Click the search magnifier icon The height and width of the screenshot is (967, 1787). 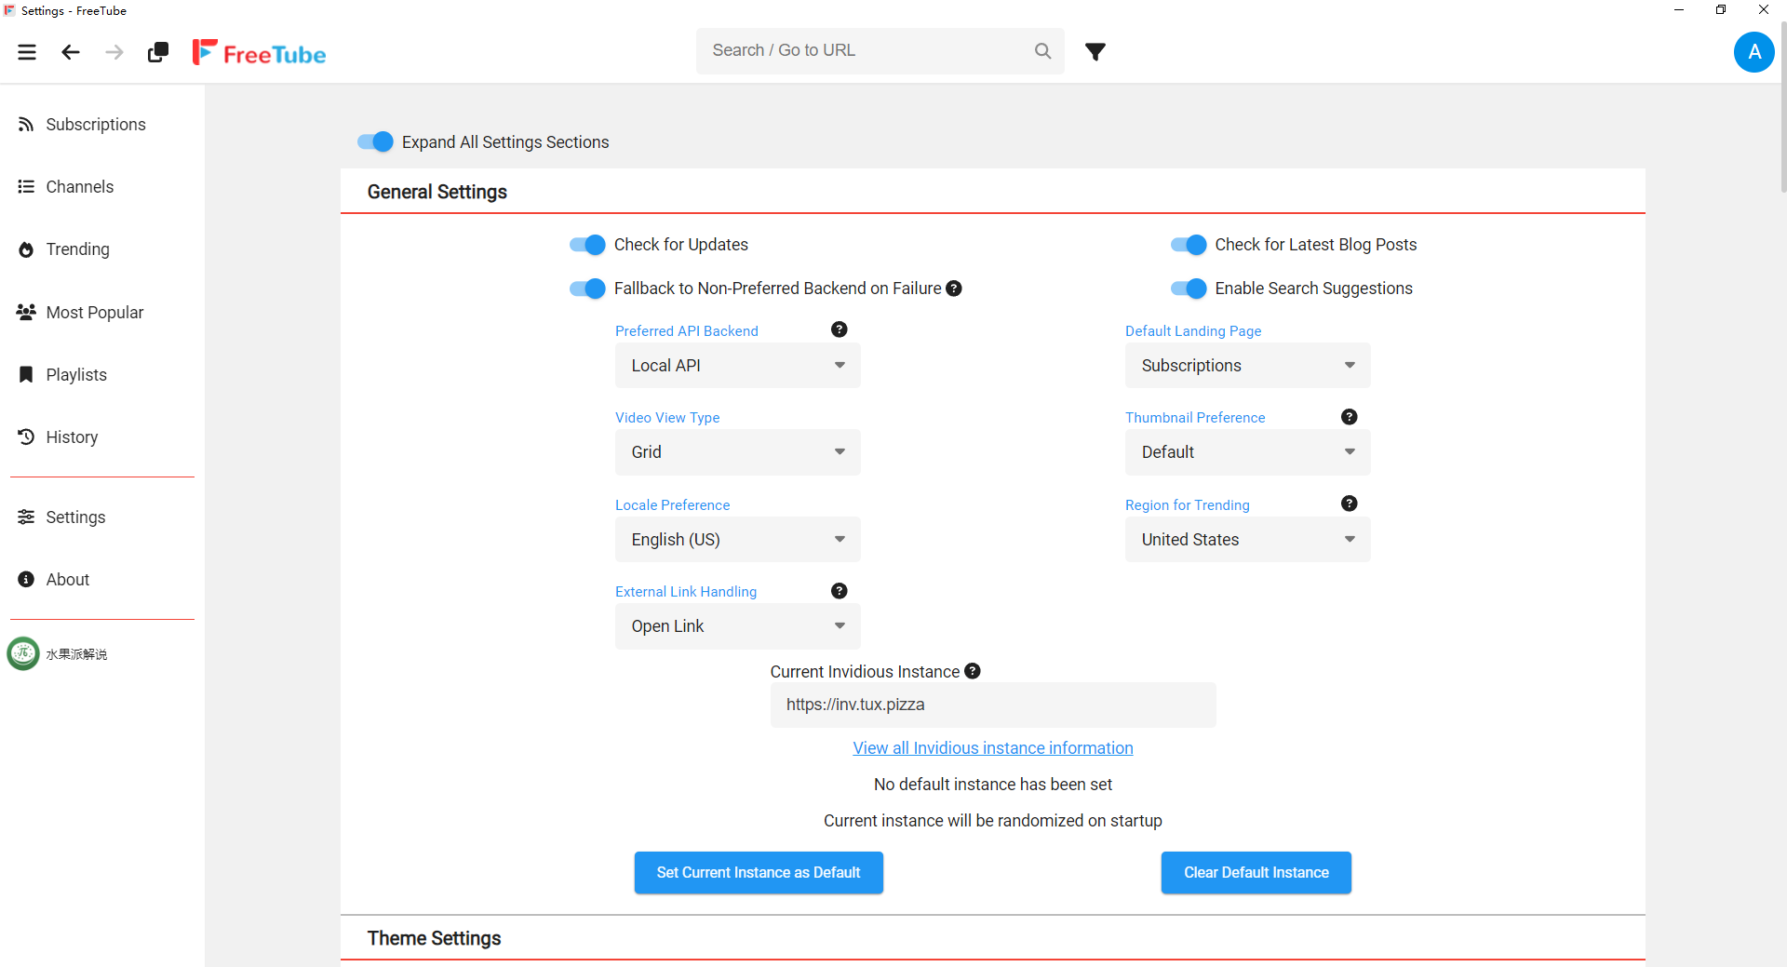click(1042, 51)
